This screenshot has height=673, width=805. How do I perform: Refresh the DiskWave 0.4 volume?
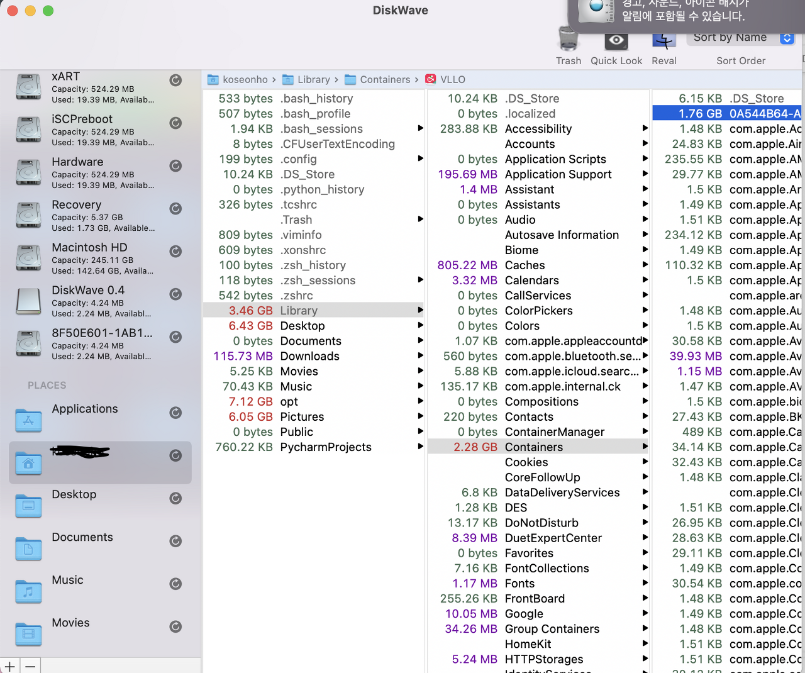(176, 294)
